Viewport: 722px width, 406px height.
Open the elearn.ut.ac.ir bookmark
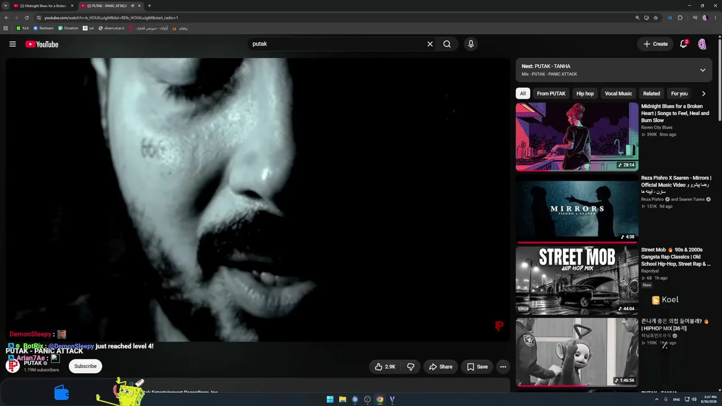[x=111, y=28]
